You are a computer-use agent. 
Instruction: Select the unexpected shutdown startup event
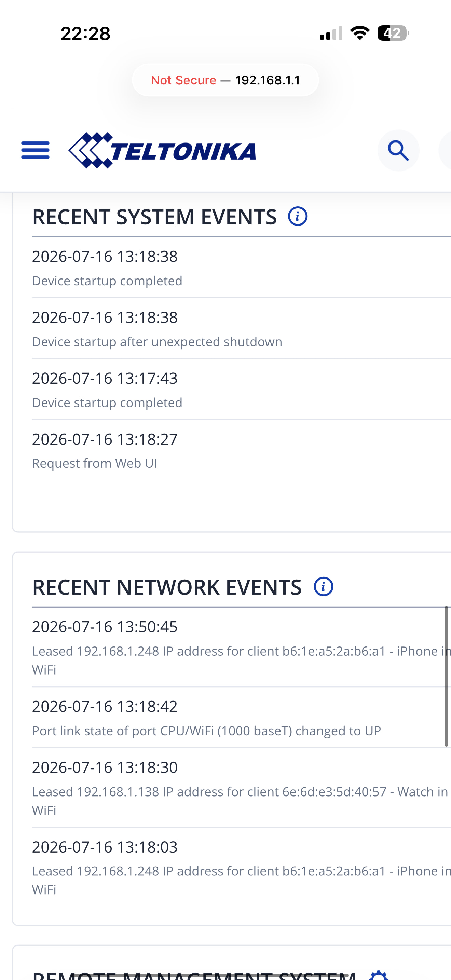coord(242,328)
